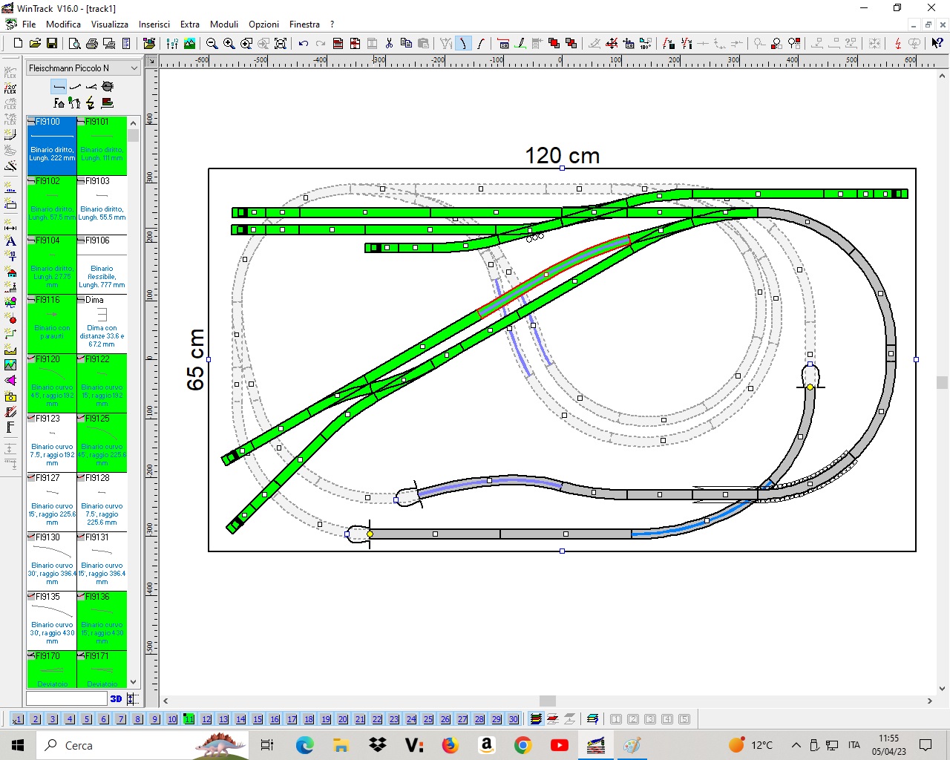Toggle layer 11 in the layer bar
The height and width of the screenshot is (760, 950).
(x=189, y=719)
